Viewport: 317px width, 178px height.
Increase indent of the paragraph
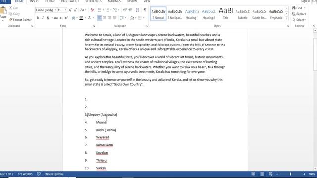[x=130, y=10]
